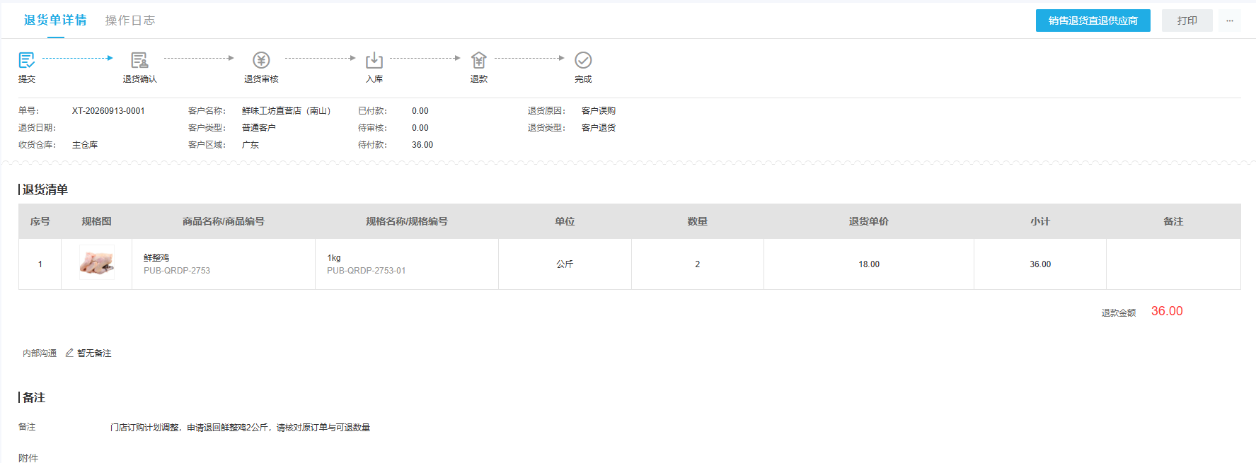1256x463 pixels.
Task: Click customer name 鲜味工坊直营店（南山）
Action: coord(286,111)
